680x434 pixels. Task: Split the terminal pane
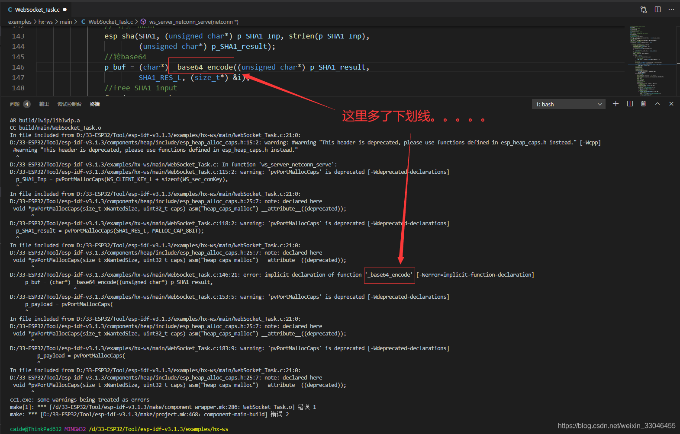pos(630,104)
